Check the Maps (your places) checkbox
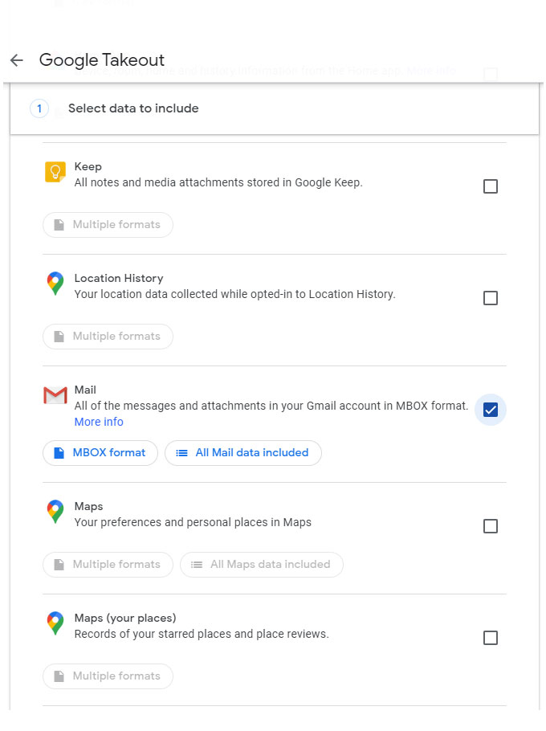Image resolution: width=546 pixels, height=731 pixels. [491, 638]
